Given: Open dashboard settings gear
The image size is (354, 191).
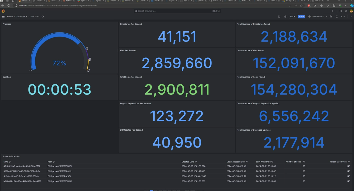Looking at the screenshot, I should click(285, 17).
